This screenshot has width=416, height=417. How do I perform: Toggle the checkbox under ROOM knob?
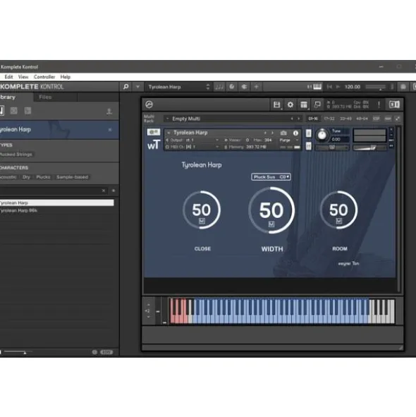(339, 221)
